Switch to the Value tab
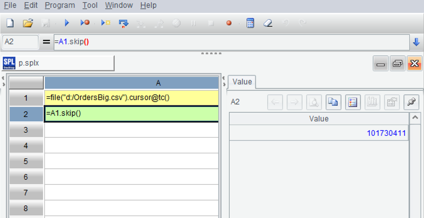 click(242, 82)
